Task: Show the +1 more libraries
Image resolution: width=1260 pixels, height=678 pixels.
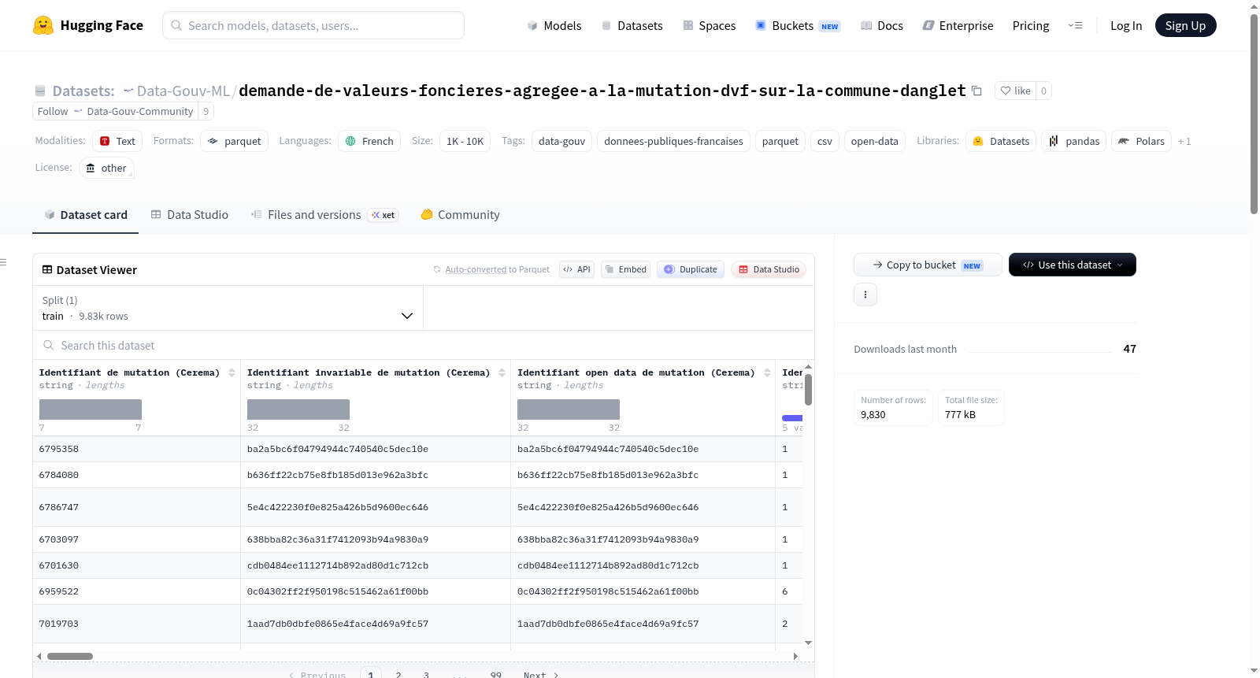Action: click(x=1184, y=141)
